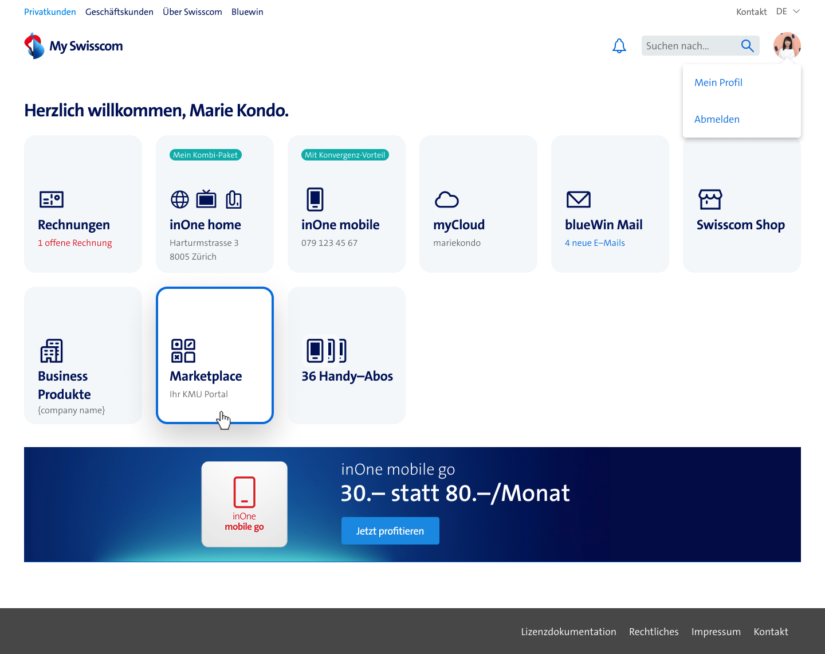This screenshot has height=654, width=825.
Task: Click the My Swisscom wordmark
Action: pos(86,46)
